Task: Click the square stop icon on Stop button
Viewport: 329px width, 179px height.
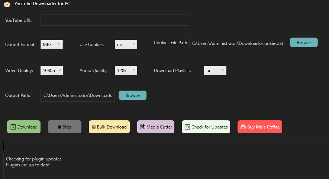Action: pyautogui.click(x=59, y=127)
